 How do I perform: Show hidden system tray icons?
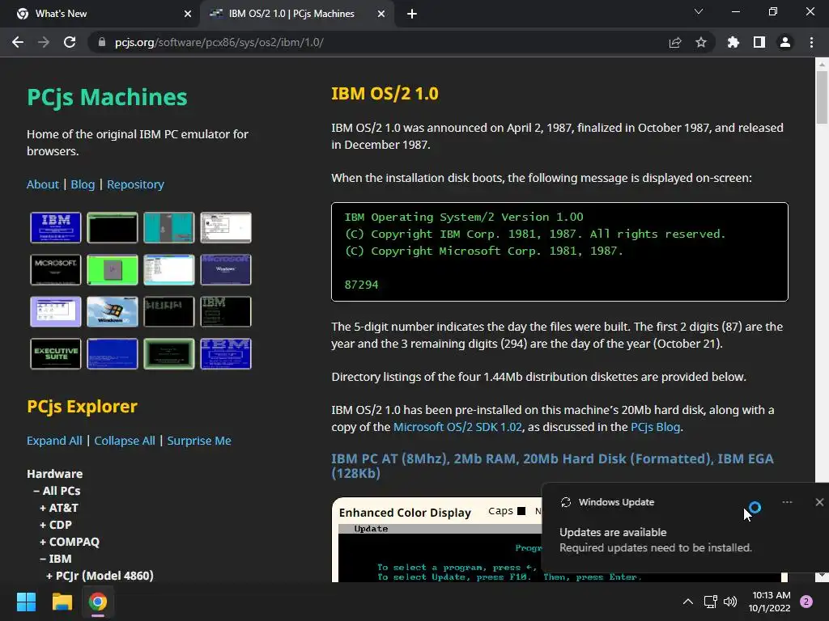(688, 602)
